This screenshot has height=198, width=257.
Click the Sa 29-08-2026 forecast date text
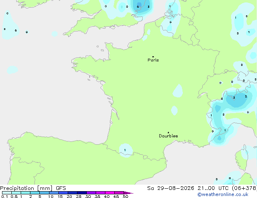click(171, 188)
